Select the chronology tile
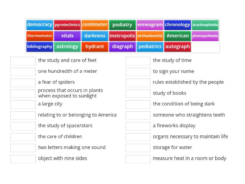The width and height of the screenshot is (245, 184). pyautogui.click(x=178, y=25)
